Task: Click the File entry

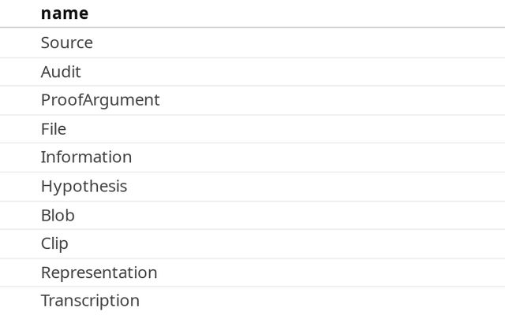Action: 54,128
